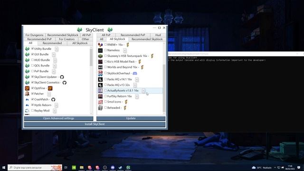The height and width of the screenshot is (171, 304).
Task: Open dropdown beside Packs HQ v13 32x
Action: pos(135,85)
